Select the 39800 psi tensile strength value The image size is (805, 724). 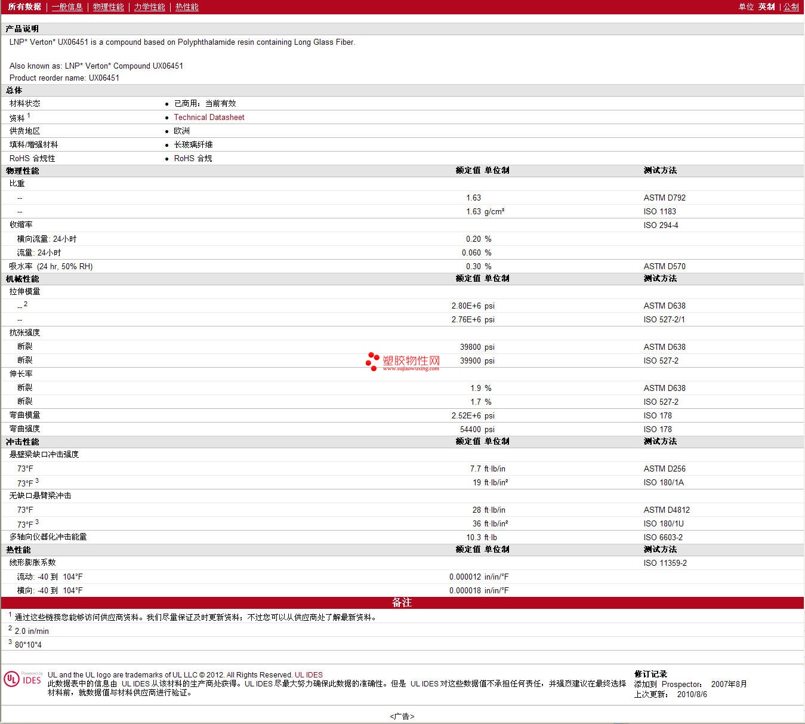[x=477, y=347]
